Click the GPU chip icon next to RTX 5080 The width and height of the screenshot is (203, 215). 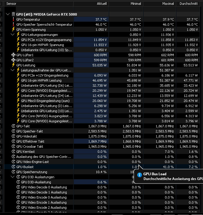tap(13, 14)
